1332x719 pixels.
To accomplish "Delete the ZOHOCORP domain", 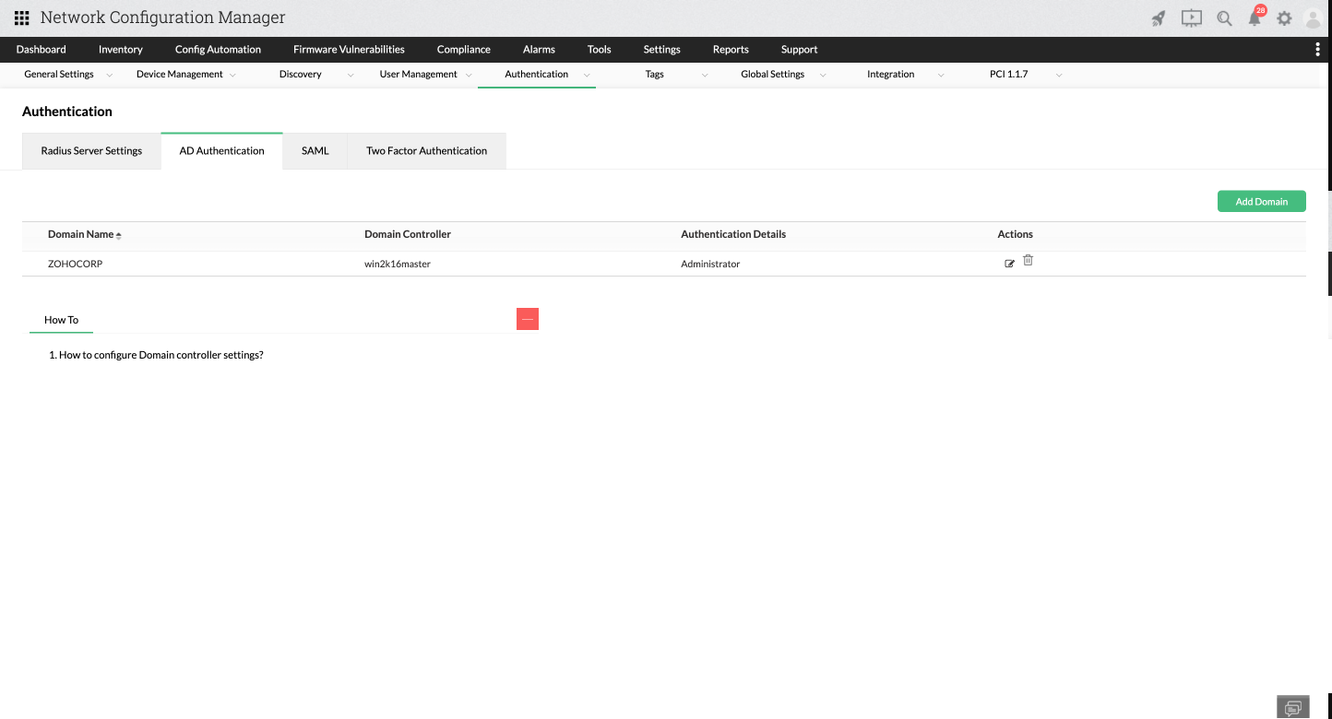I will point(1028,261).
